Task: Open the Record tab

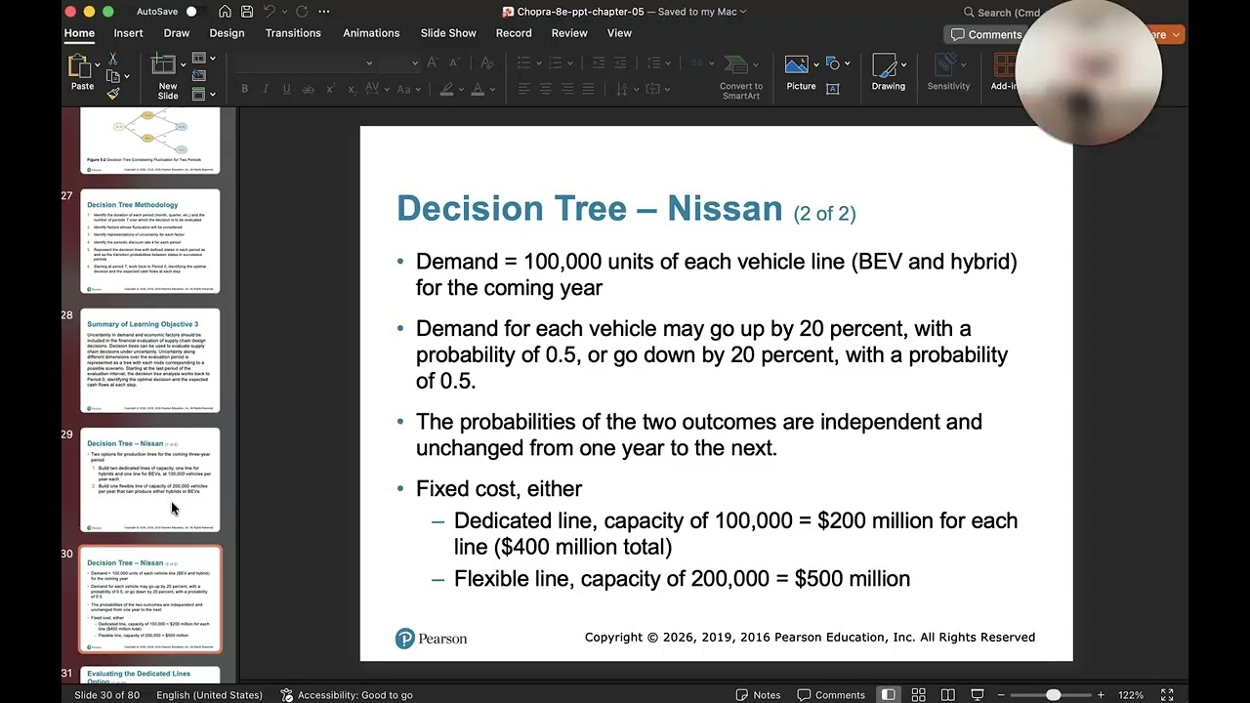Action: pyautogui.click(x=514, y=33)
